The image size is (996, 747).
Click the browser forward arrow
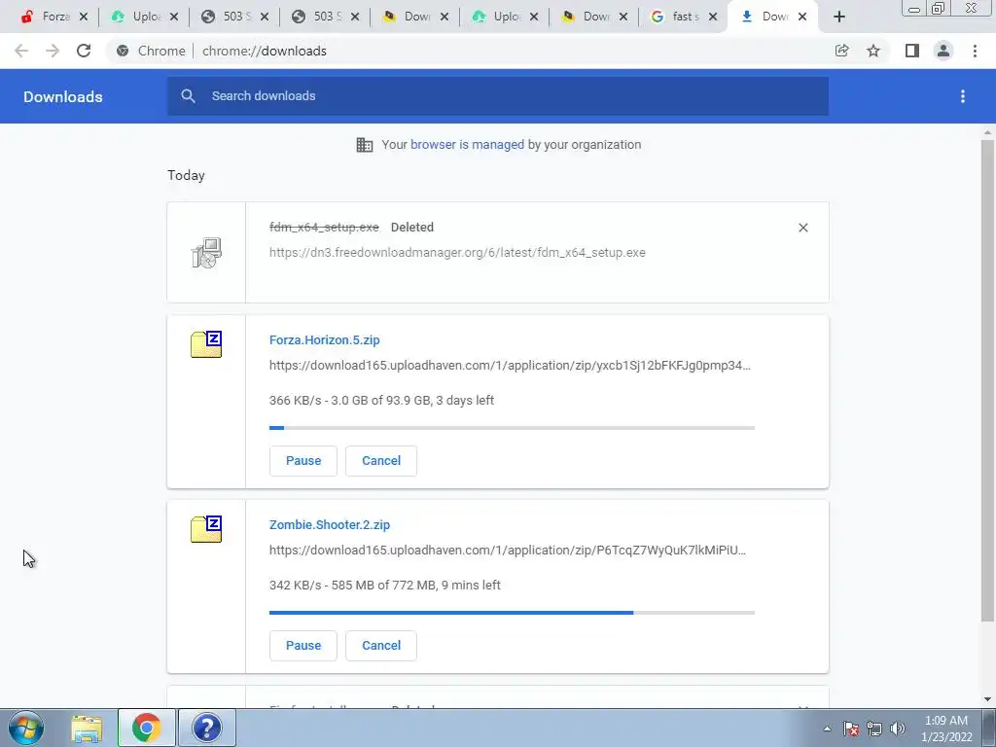(53, 51)
